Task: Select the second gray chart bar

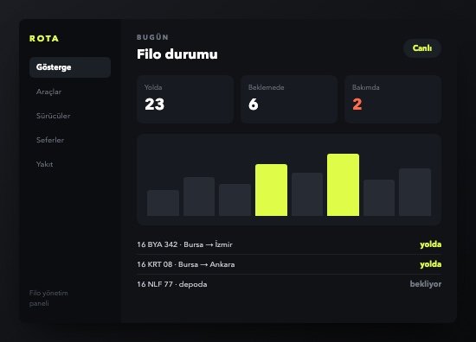Action: [x=199, y=197]
